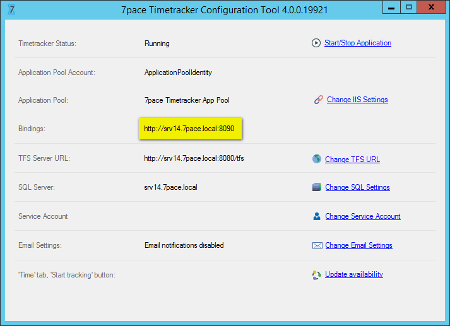Open the Change Email Settings link

[x=358, y=245]
